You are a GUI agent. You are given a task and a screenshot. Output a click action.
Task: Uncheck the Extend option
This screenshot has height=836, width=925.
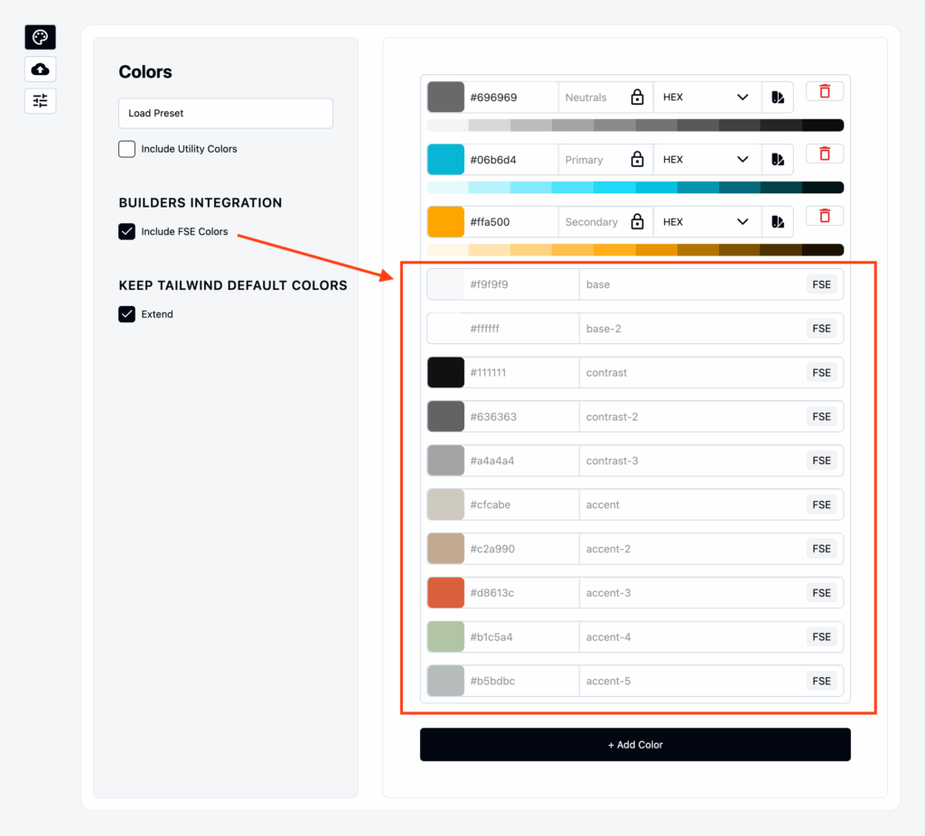coord(126,313)
